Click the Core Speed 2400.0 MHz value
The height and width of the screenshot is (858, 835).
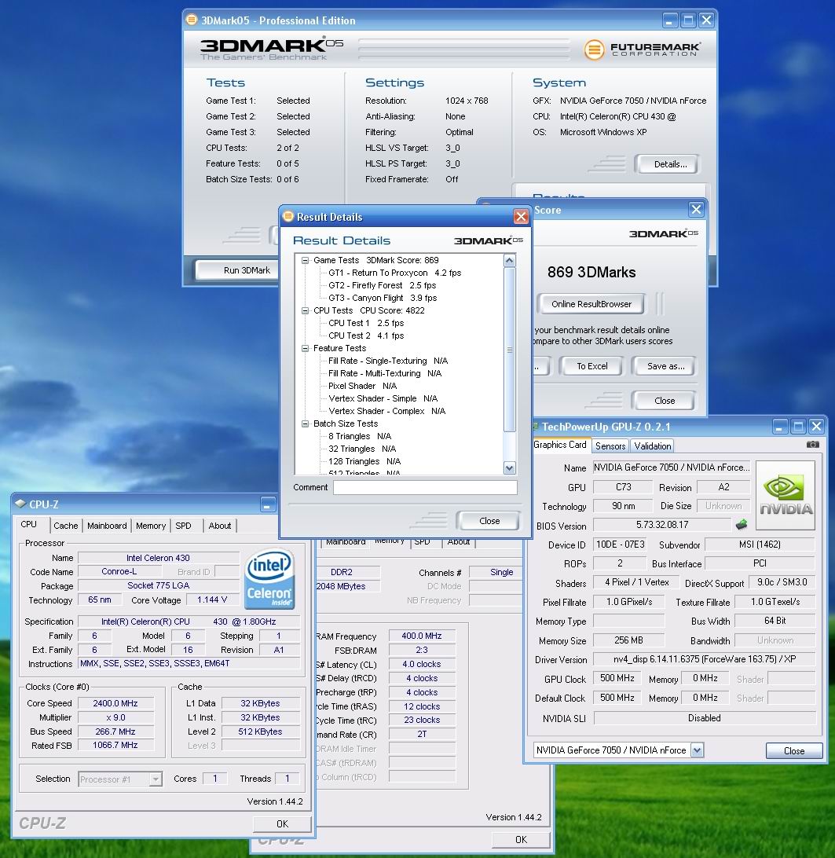[x=115, y=704]
